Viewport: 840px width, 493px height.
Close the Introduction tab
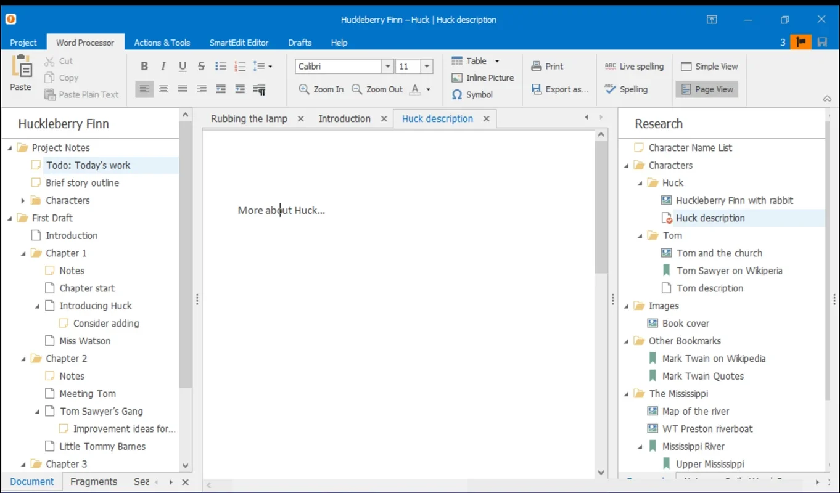384,119
